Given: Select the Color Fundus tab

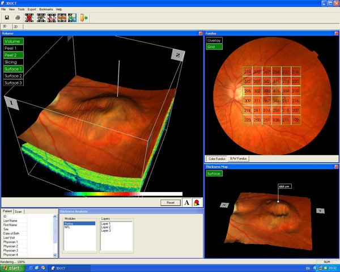Looking at the screenshot, I should (x=216, y=159).
